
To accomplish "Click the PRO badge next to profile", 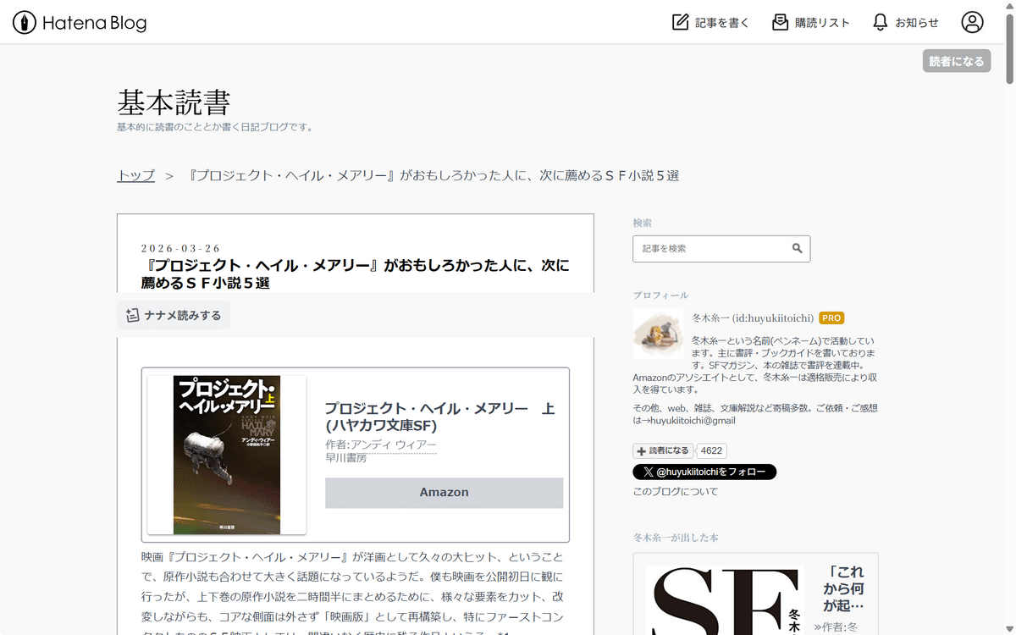I will [x=831, y=318].
